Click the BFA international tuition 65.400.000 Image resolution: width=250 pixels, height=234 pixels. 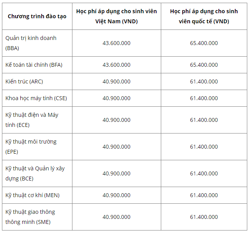click(204, 65)
